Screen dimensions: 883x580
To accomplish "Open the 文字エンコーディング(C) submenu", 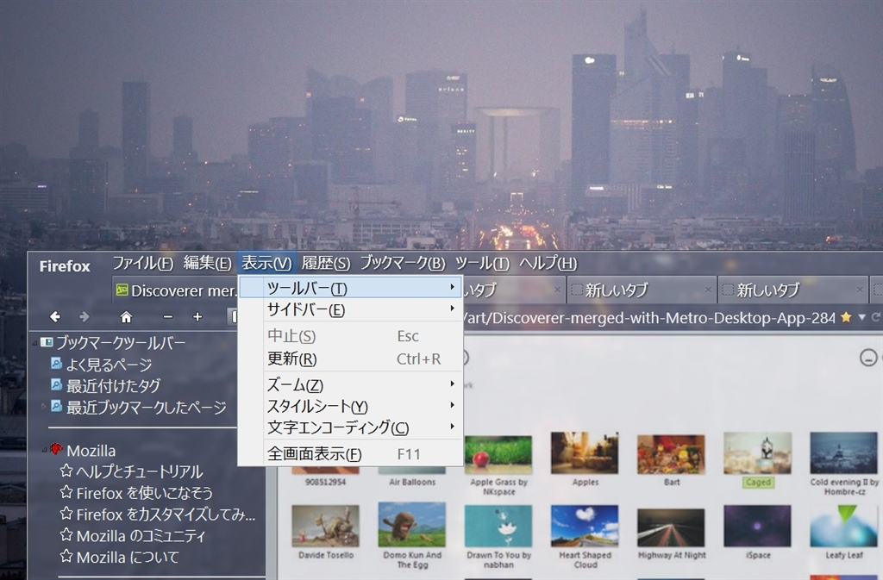I will pos(350,427).
